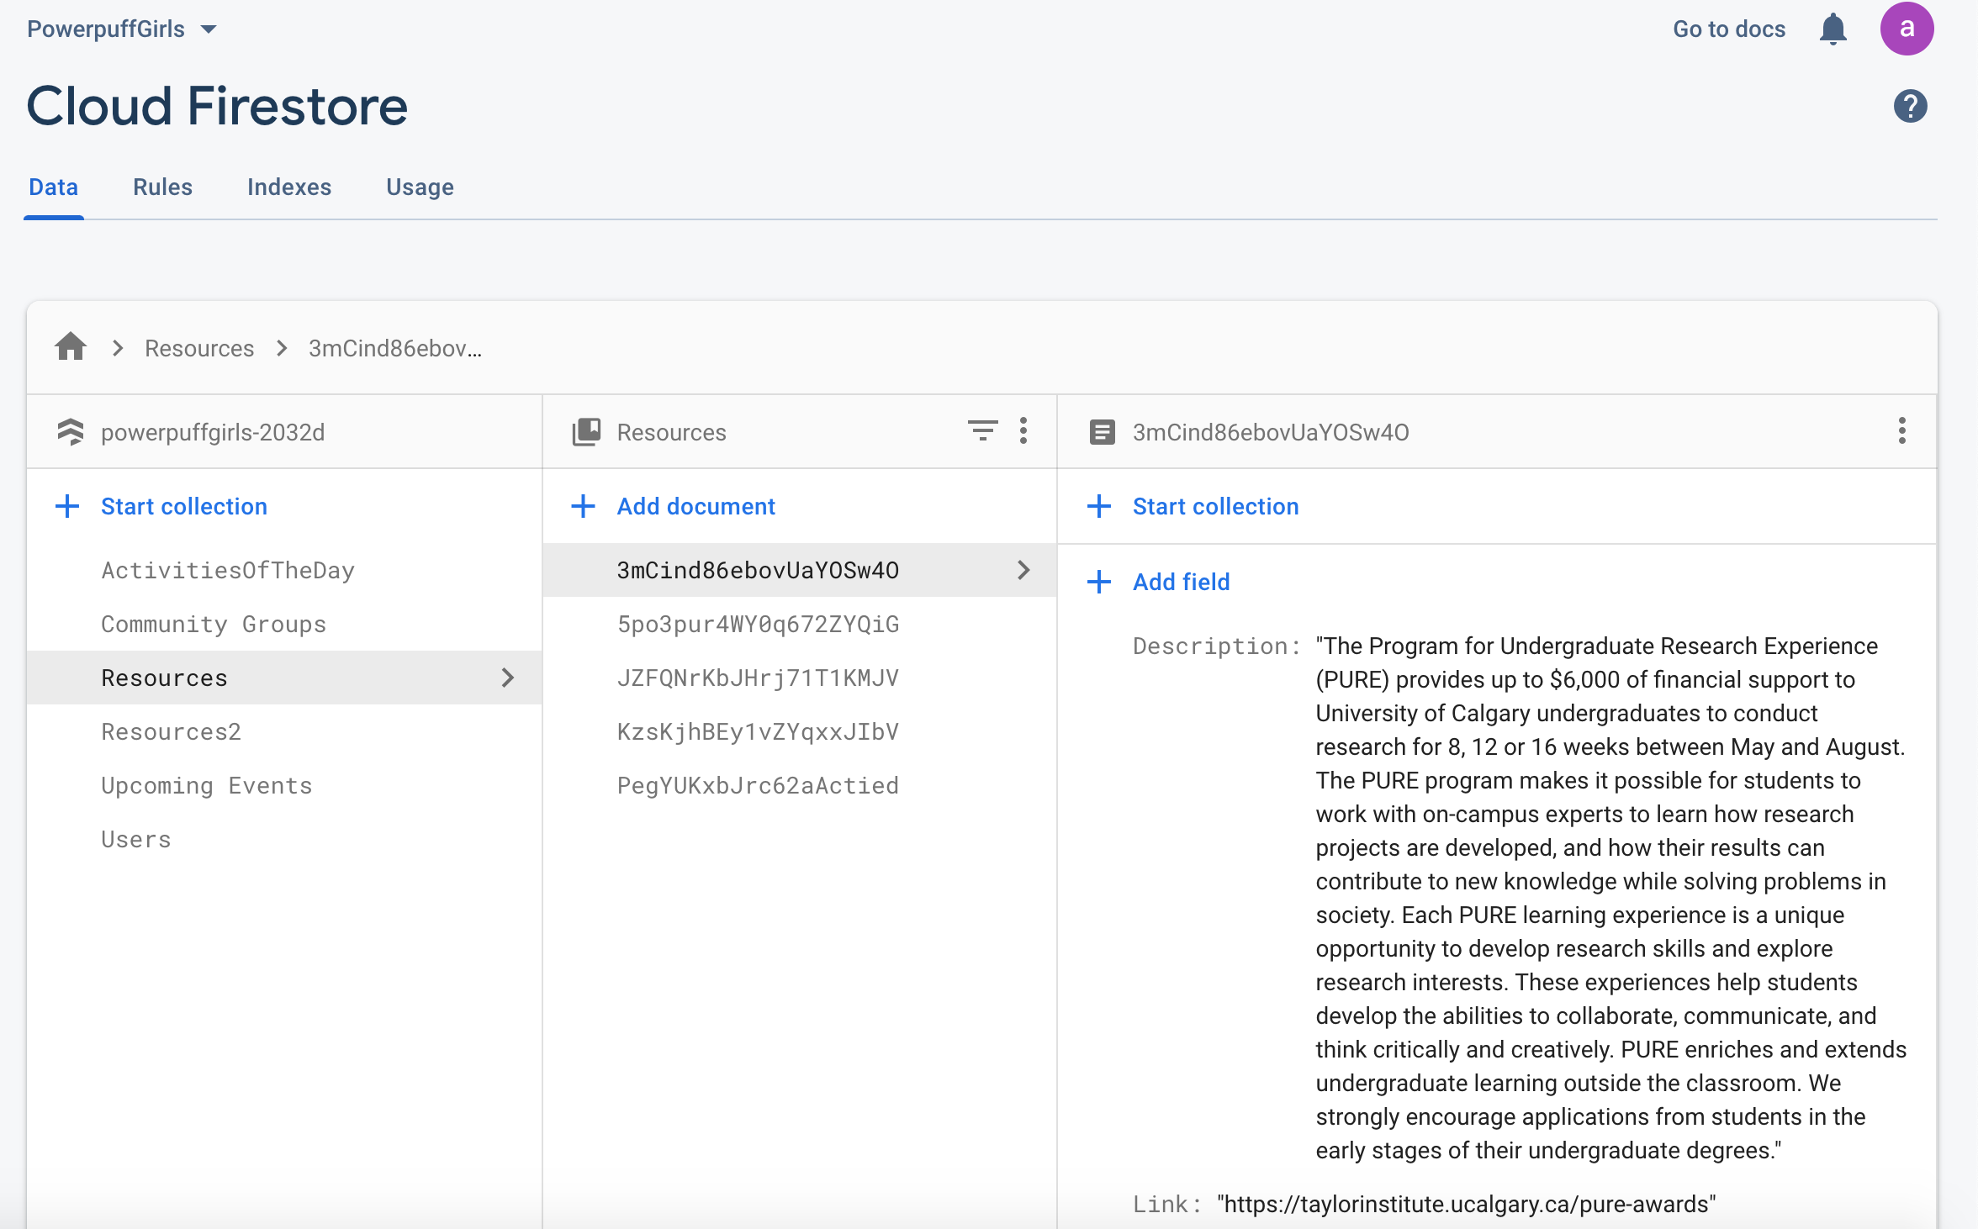This screenshot has width=1978, height=1229.
Task: Open the notifications bell
Action: pyautogui.click(x=1833, y=29)
